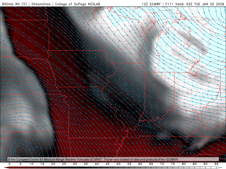This screenshot has height=169, width=226.
Task: Click "Valid: 03Z TUE JAN 20 2026" text
Action: [x=200, y=4]
